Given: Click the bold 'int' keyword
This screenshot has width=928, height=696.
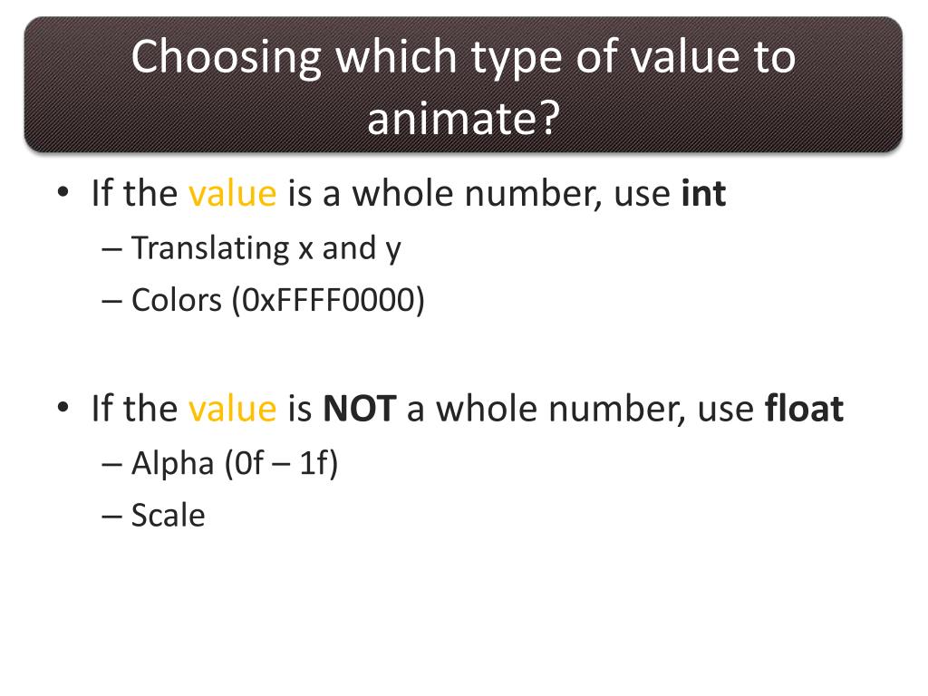Looking at the screenshot, I should (x=703, y=193).
